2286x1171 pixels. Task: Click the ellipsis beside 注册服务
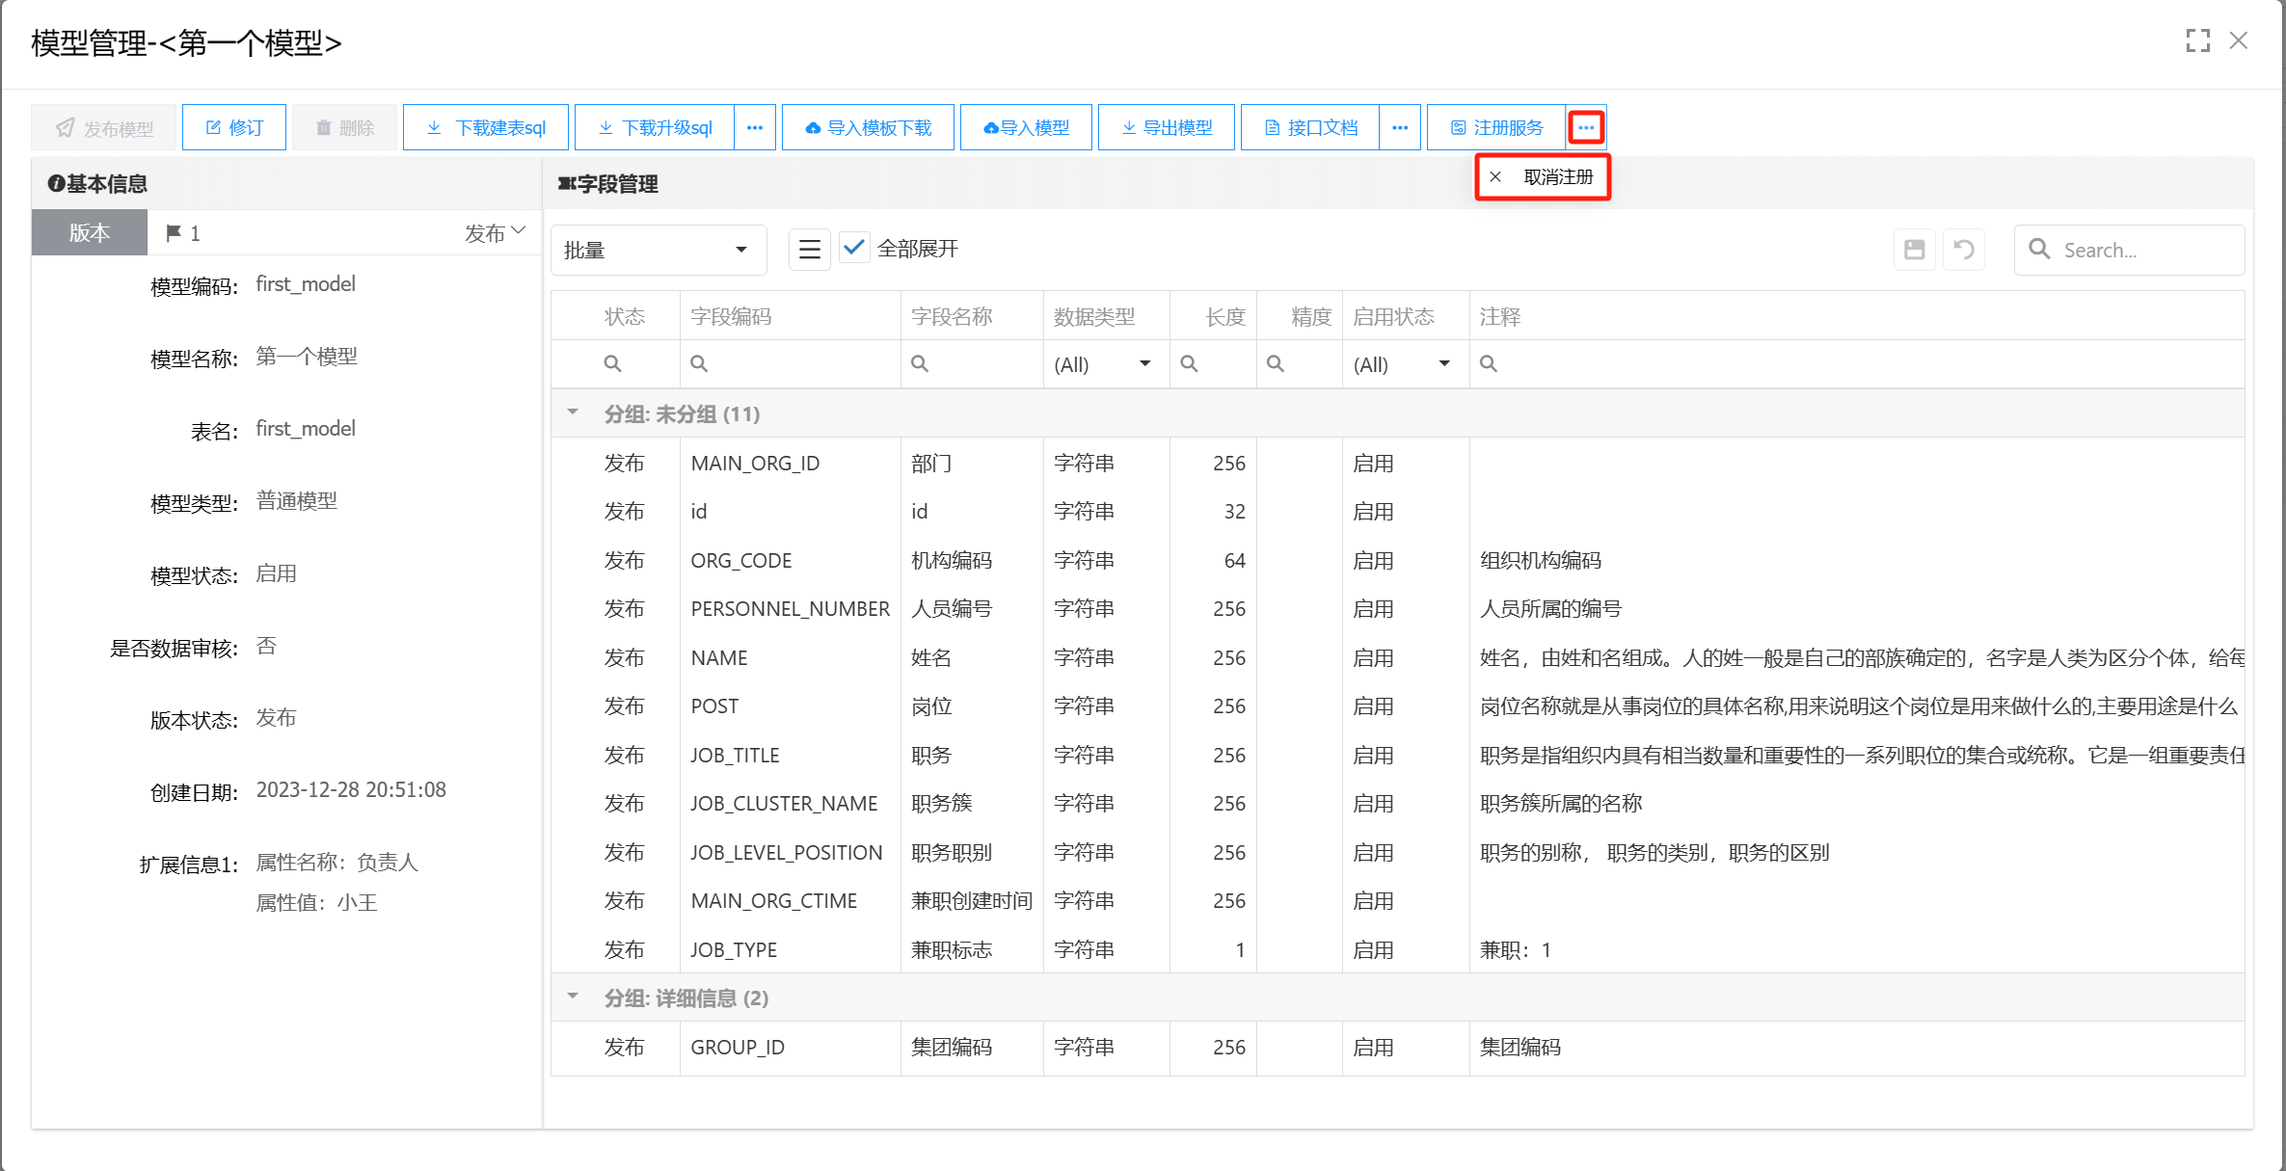click(1586, 128)
